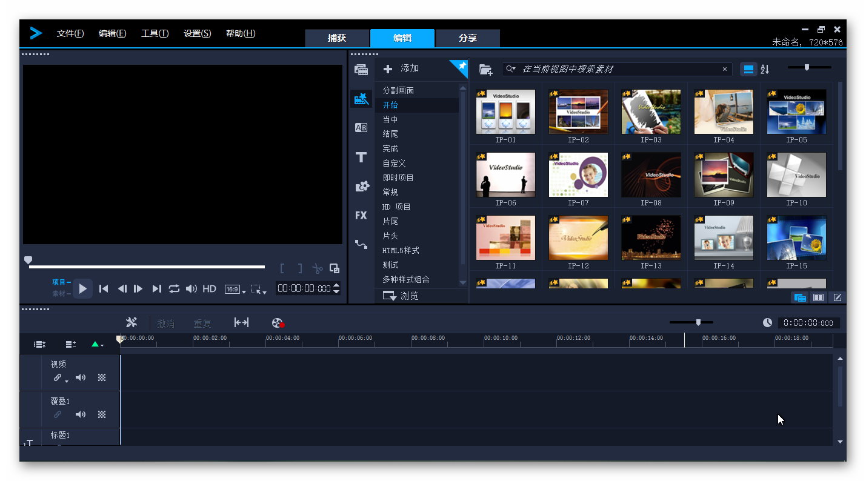Image resolution: width=866 pixels, height=481 pixels.
Task: Open the Graphics library icon
Action: tap(362, 186)
